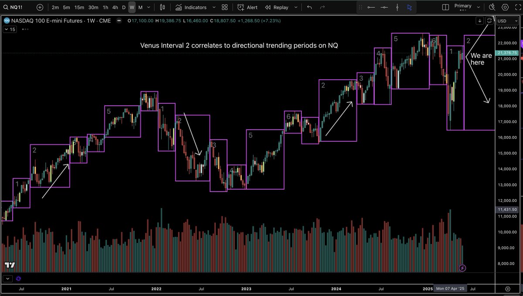The height and width of the screenshot is (296, 523).
Task: Click the magnifier quick search icon
Action: (x=492, y=7)
